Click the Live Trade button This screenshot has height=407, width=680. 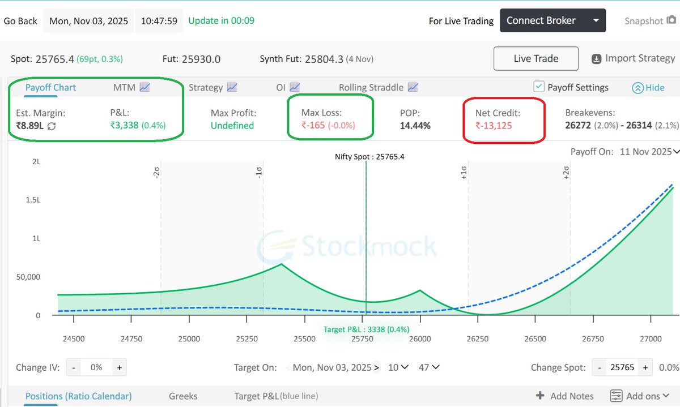535,58
